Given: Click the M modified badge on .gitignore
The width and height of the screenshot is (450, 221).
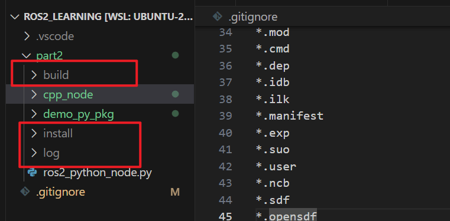Looking at the screenshot, I should [175, 192].
